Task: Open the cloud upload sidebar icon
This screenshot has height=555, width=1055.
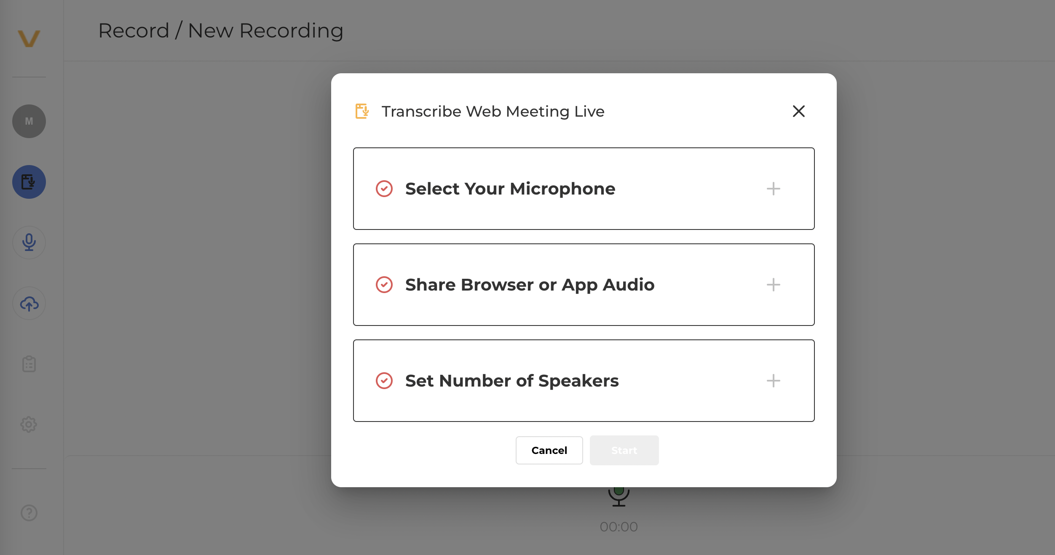Action: (x=29, y=303)
